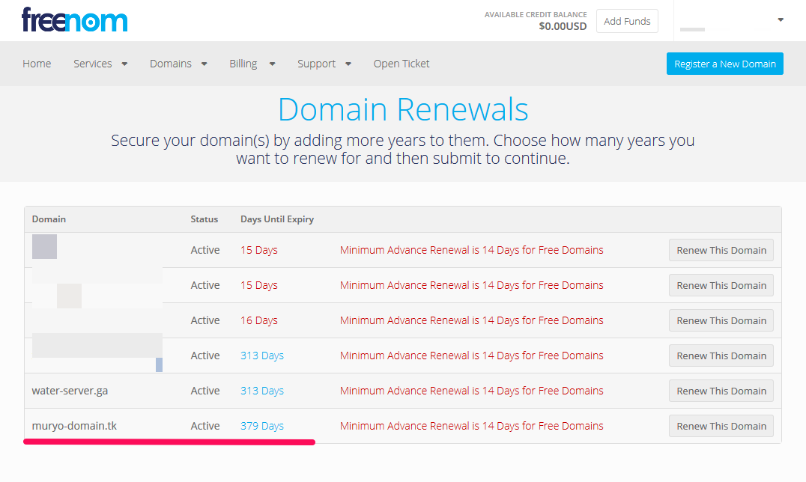This screenshot has height=482, width=806.
Task: Click the Days Until Expiry column header
Action: click(x=277, y=219)
